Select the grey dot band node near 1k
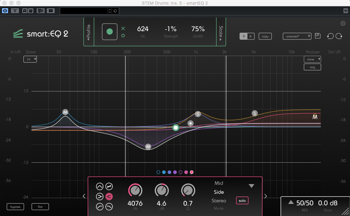Image resolution: width=350 pixels, height=216 pixels. point(191,123)
